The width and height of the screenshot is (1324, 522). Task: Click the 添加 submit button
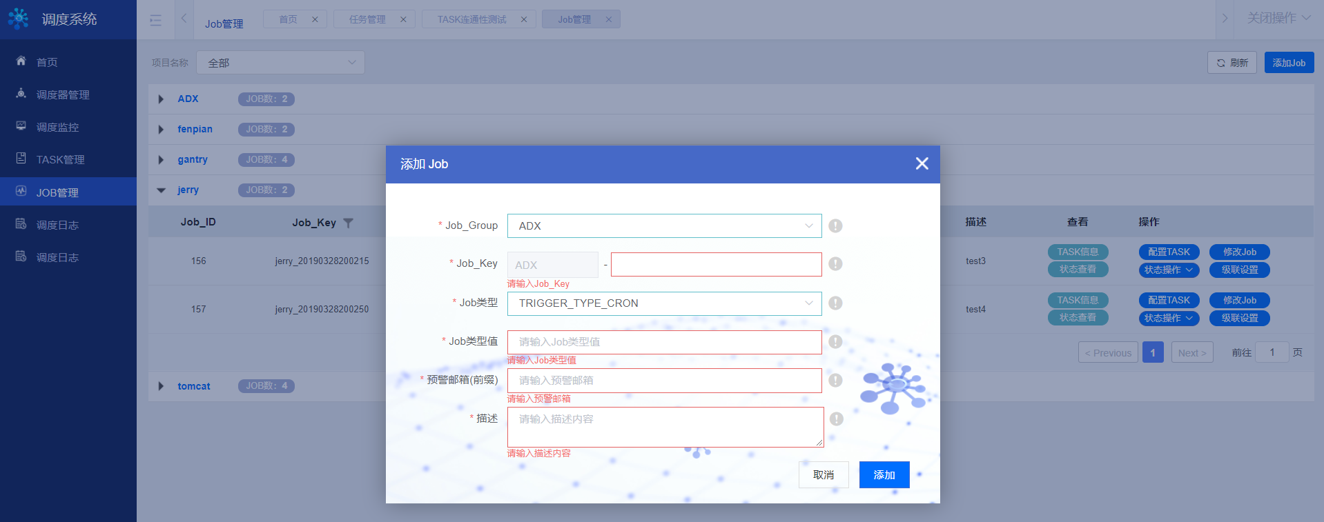click(x=884, y=474)
